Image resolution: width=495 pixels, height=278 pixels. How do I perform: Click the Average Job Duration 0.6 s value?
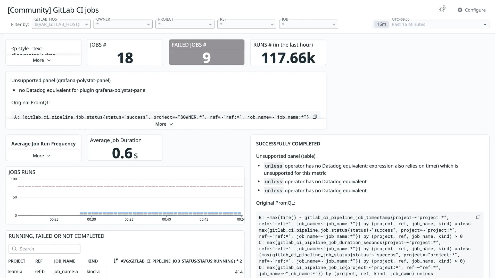tap(125, 153)
